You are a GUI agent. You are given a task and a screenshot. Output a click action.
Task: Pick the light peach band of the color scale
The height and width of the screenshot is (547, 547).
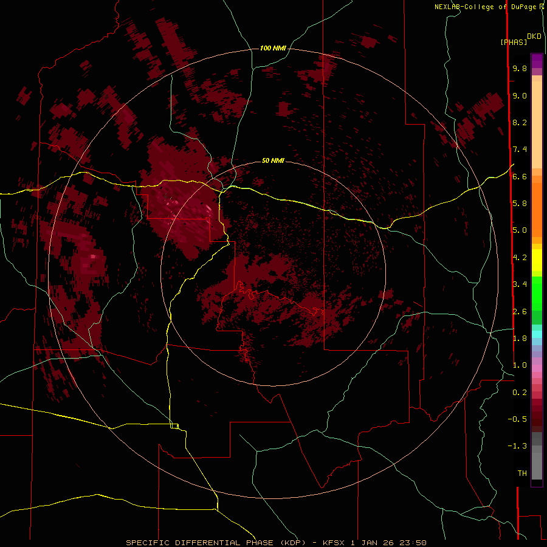tap(537, 125)
